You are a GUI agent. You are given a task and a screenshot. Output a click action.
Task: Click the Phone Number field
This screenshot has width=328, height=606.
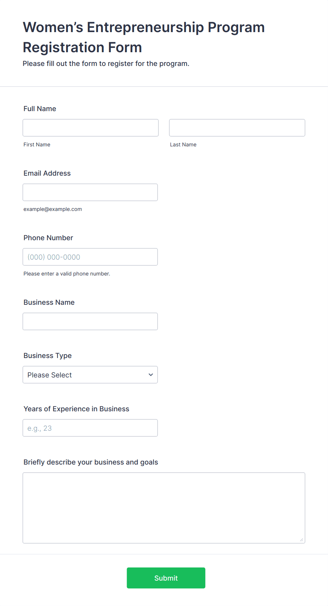click(90, 257)
